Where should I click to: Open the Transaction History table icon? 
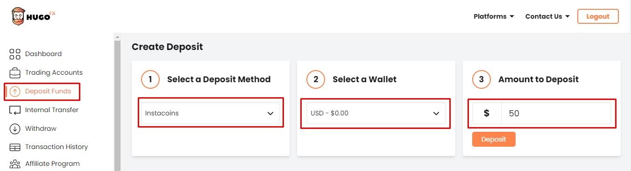point(15,147)
